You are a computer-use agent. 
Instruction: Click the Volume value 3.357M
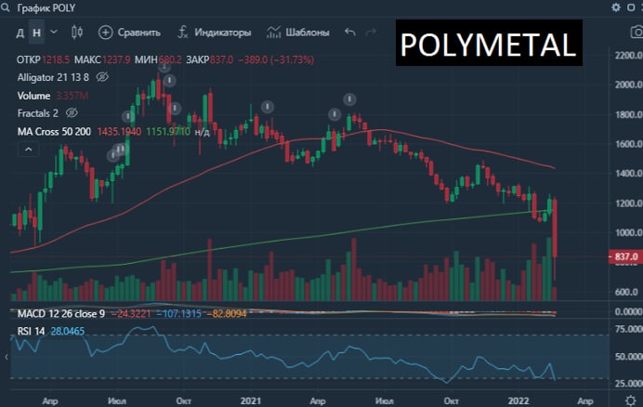(x=72, y=96)
